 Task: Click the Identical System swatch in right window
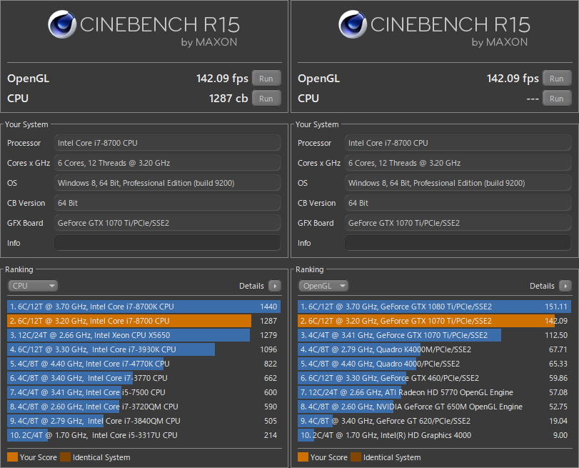[x=356, y=457]
